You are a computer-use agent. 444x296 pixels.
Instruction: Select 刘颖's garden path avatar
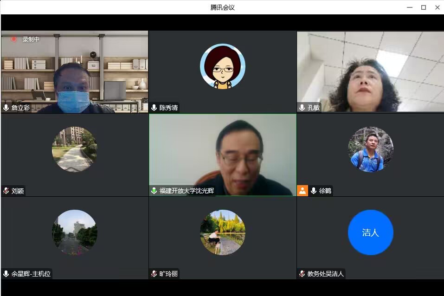(x=74, y=149)
